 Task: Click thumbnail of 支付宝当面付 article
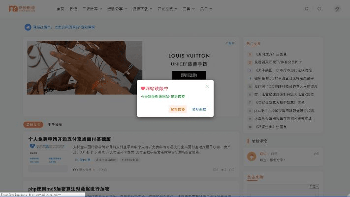click(x=48, y=158)
